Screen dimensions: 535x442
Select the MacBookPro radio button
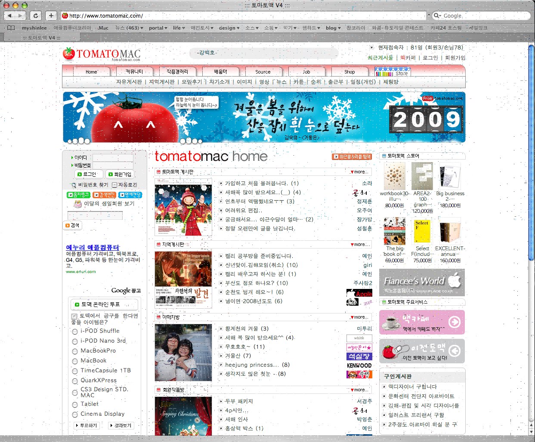(x=75, y=351)
